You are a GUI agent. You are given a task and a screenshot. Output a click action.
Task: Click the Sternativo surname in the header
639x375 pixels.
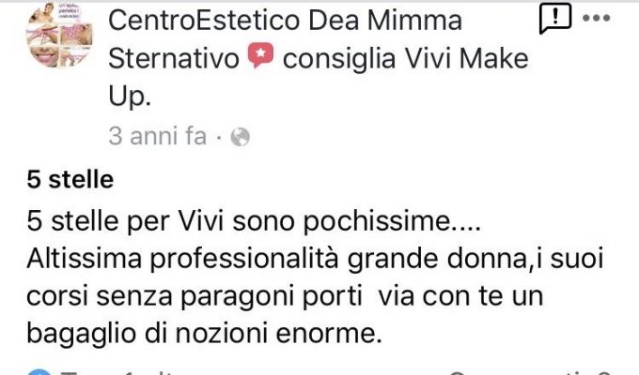(174, 58)
